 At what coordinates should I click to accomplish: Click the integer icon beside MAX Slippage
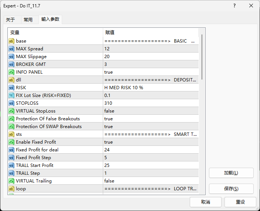click(11, 57)
